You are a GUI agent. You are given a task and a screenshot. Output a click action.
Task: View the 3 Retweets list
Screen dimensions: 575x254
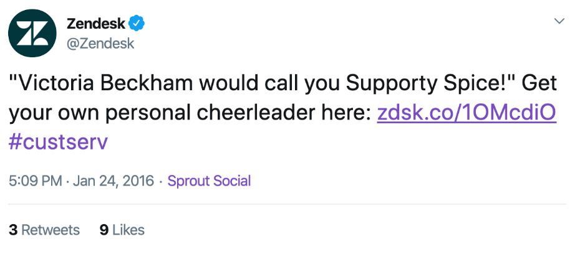(x=45, y=230)
